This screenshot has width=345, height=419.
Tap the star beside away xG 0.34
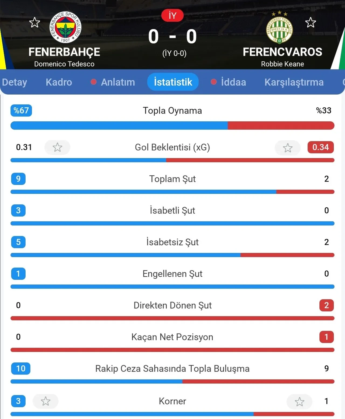tap(288, 148)
